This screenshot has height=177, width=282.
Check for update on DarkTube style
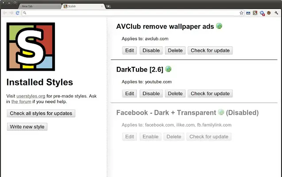210,94
